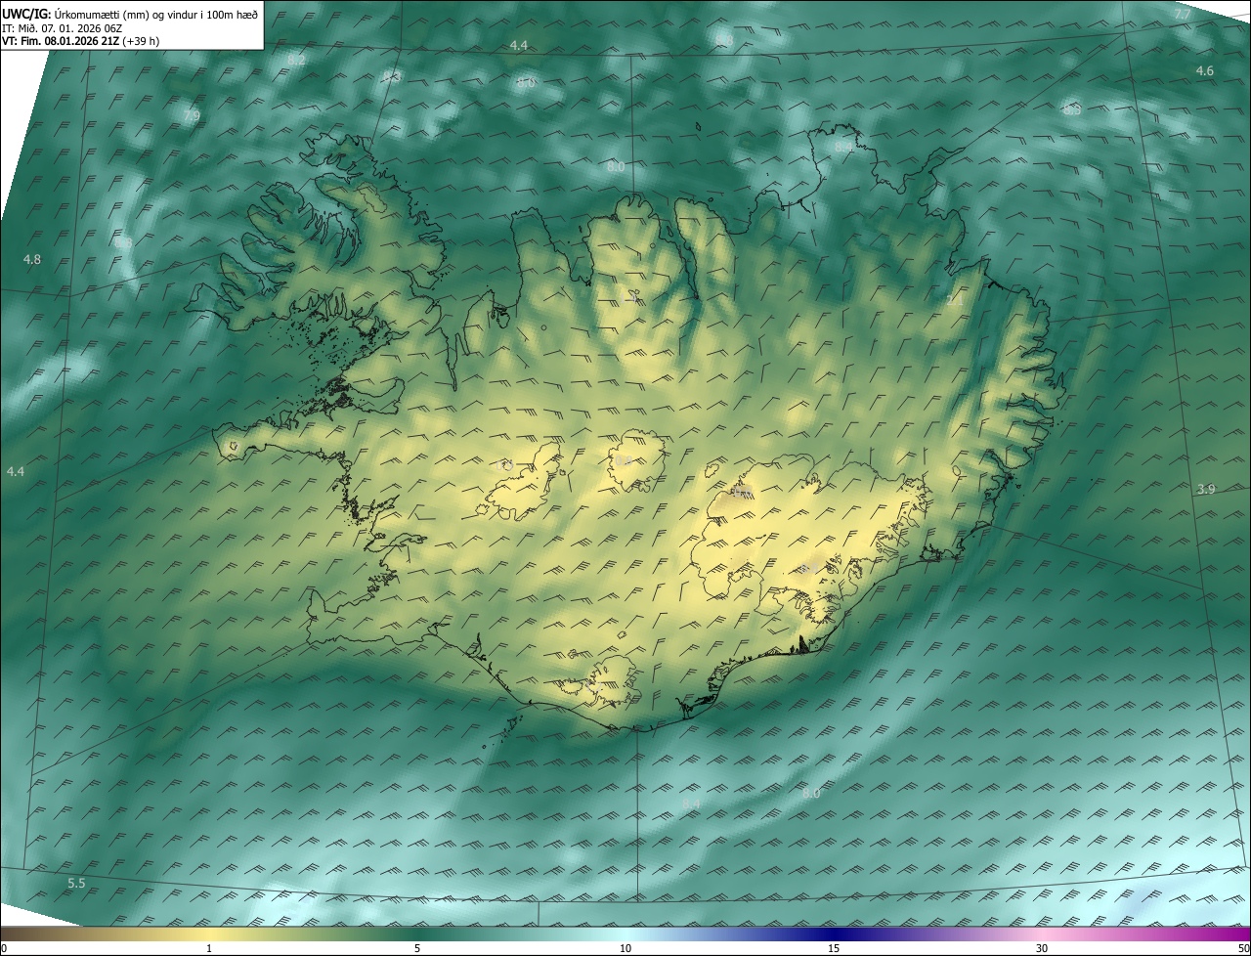Click the colorbar tick labeled 5
Viewport: 1251px width, 956px height.
coord(417,948)
